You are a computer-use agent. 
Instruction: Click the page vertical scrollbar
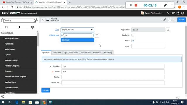point(186,60)
